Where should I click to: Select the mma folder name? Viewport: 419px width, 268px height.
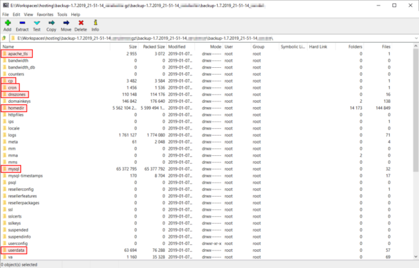[x=13, y=155]
